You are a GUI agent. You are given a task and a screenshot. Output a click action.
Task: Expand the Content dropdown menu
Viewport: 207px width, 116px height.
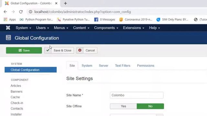(81, 28)
